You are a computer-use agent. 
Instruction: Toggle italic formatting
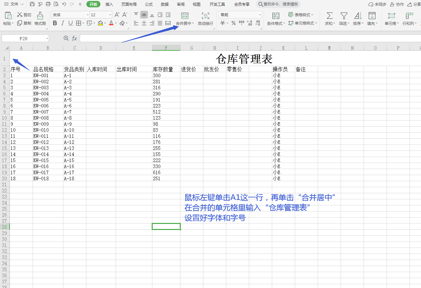pyautogui.click(x=63, y=23)
